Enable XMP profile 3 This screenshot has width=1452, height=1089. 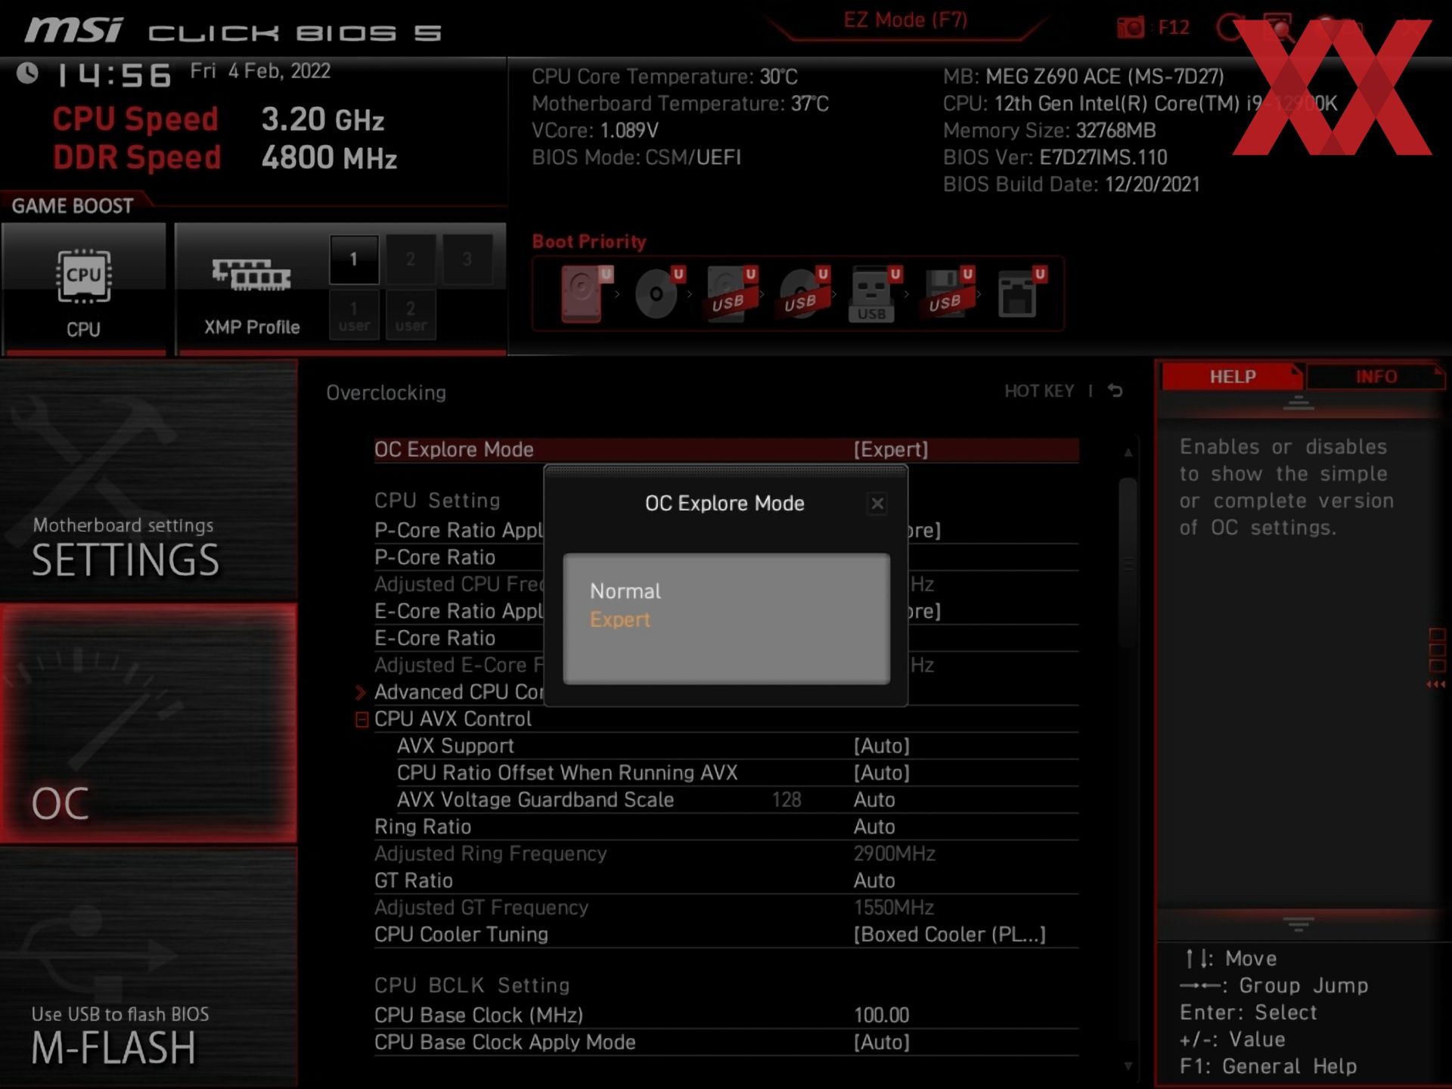[x=467, y=259]
